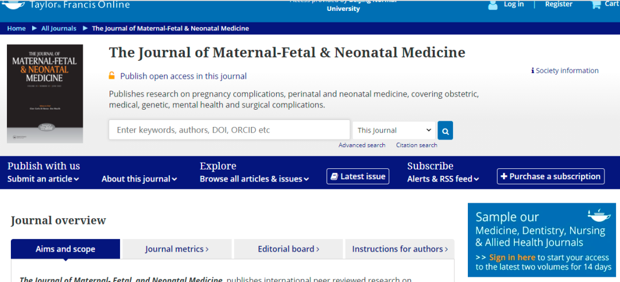The width and height of the screenshot is (620, 282).
Task: Open the Advanced search link
Action: point(362,145)
